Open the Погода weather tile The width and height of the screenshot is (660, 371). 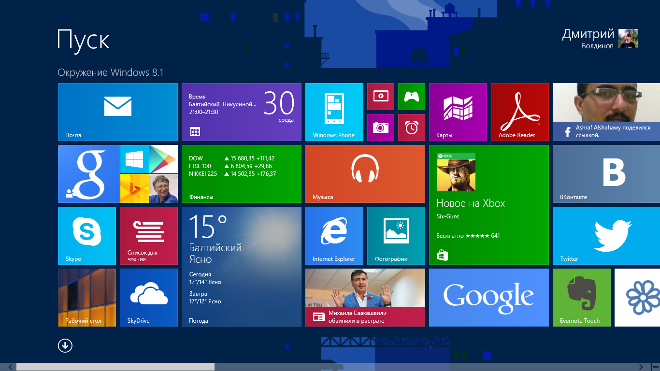coord(242,267)
